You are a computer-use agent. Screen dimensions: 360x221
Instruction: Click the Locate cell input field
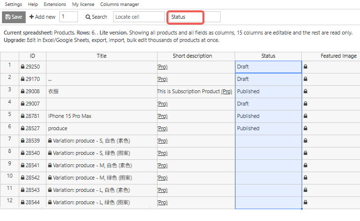pyautogui.click(x=139, y=17)
